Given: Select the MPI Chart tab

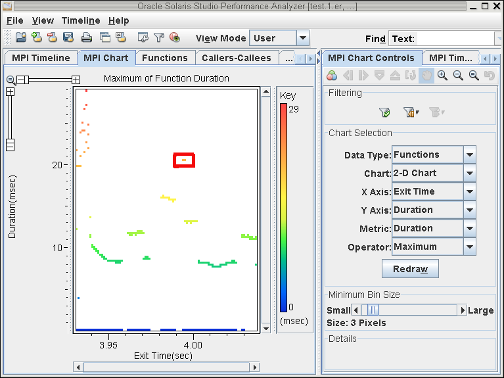Looking at the screenshot, I should [x=106, y=58].
